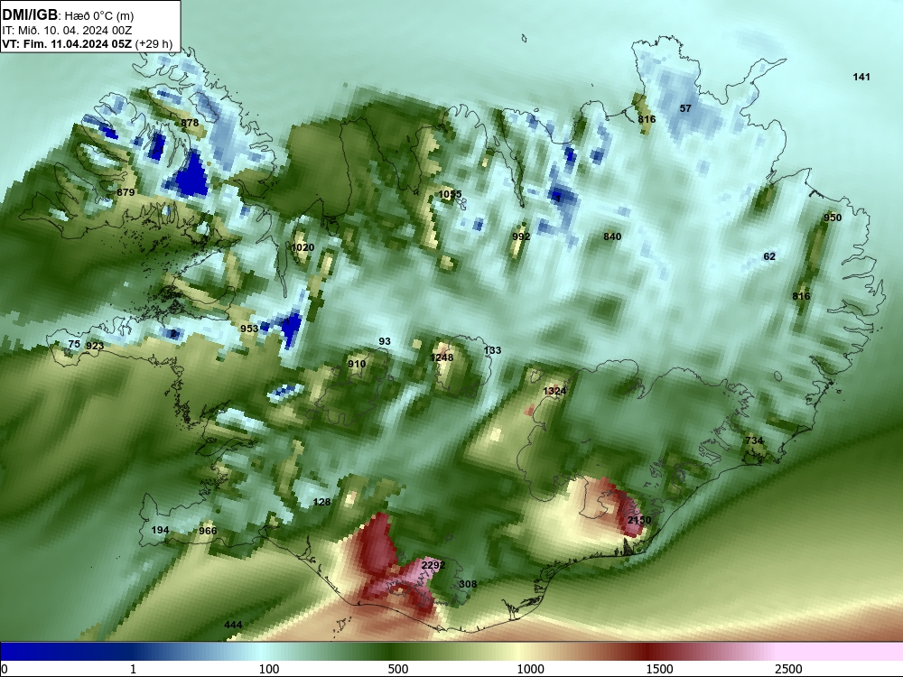This screenshot has height=677, width=903.
Task: Click the 'VT: Fim. 11.04.2024 05Z' valid time
Action: click(67, 43)
